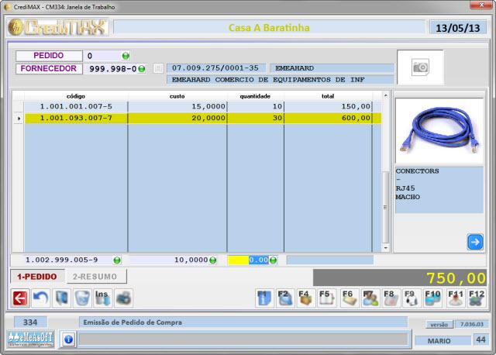This screenshot has height=355, width=496.
Task: Click the trash bin delete icon
Action: (81, 298)
